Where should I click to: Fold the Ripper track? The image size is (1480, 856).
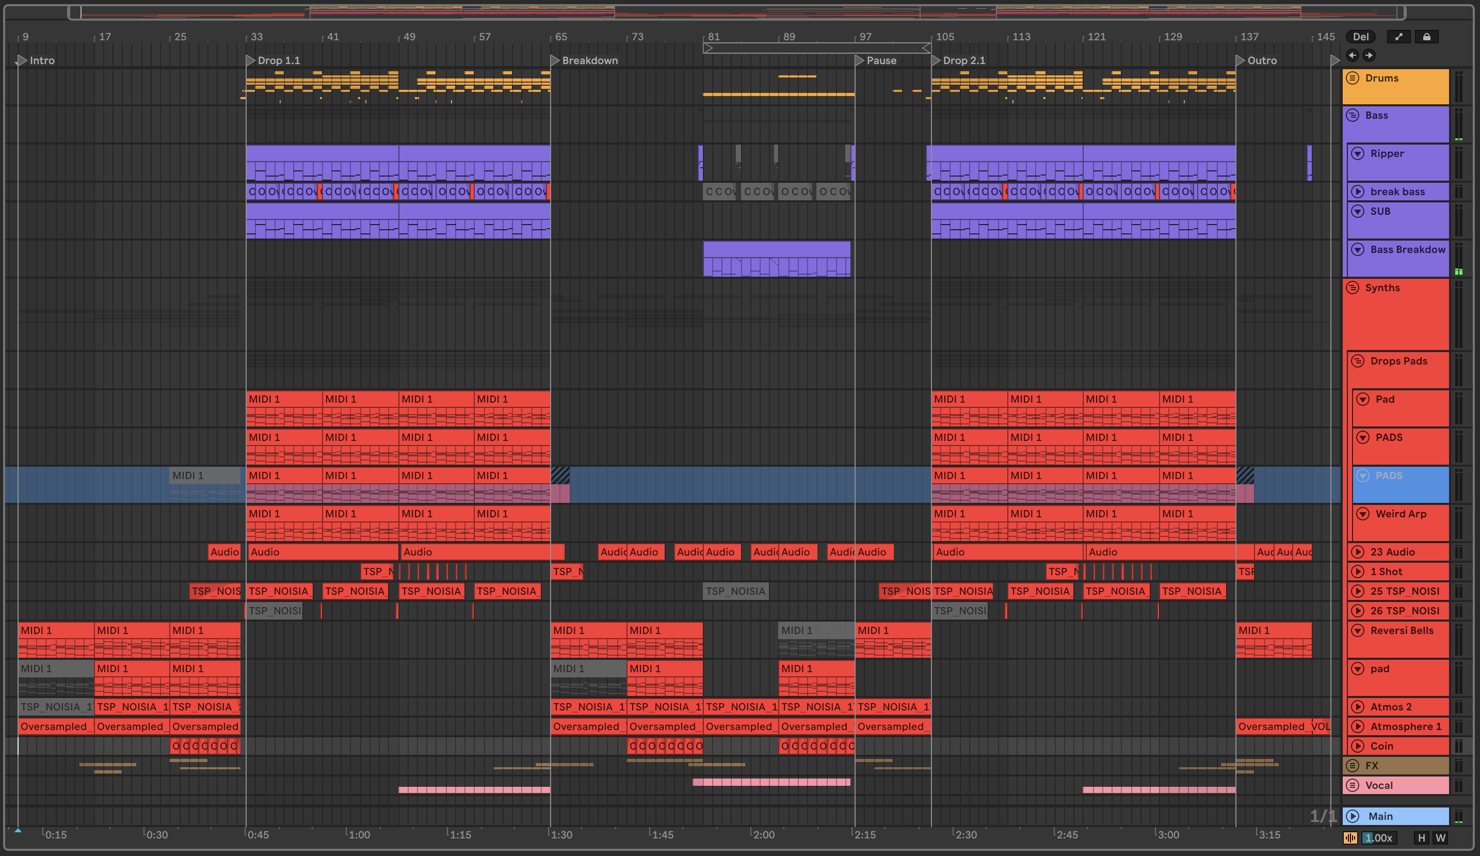(1357, 153)
